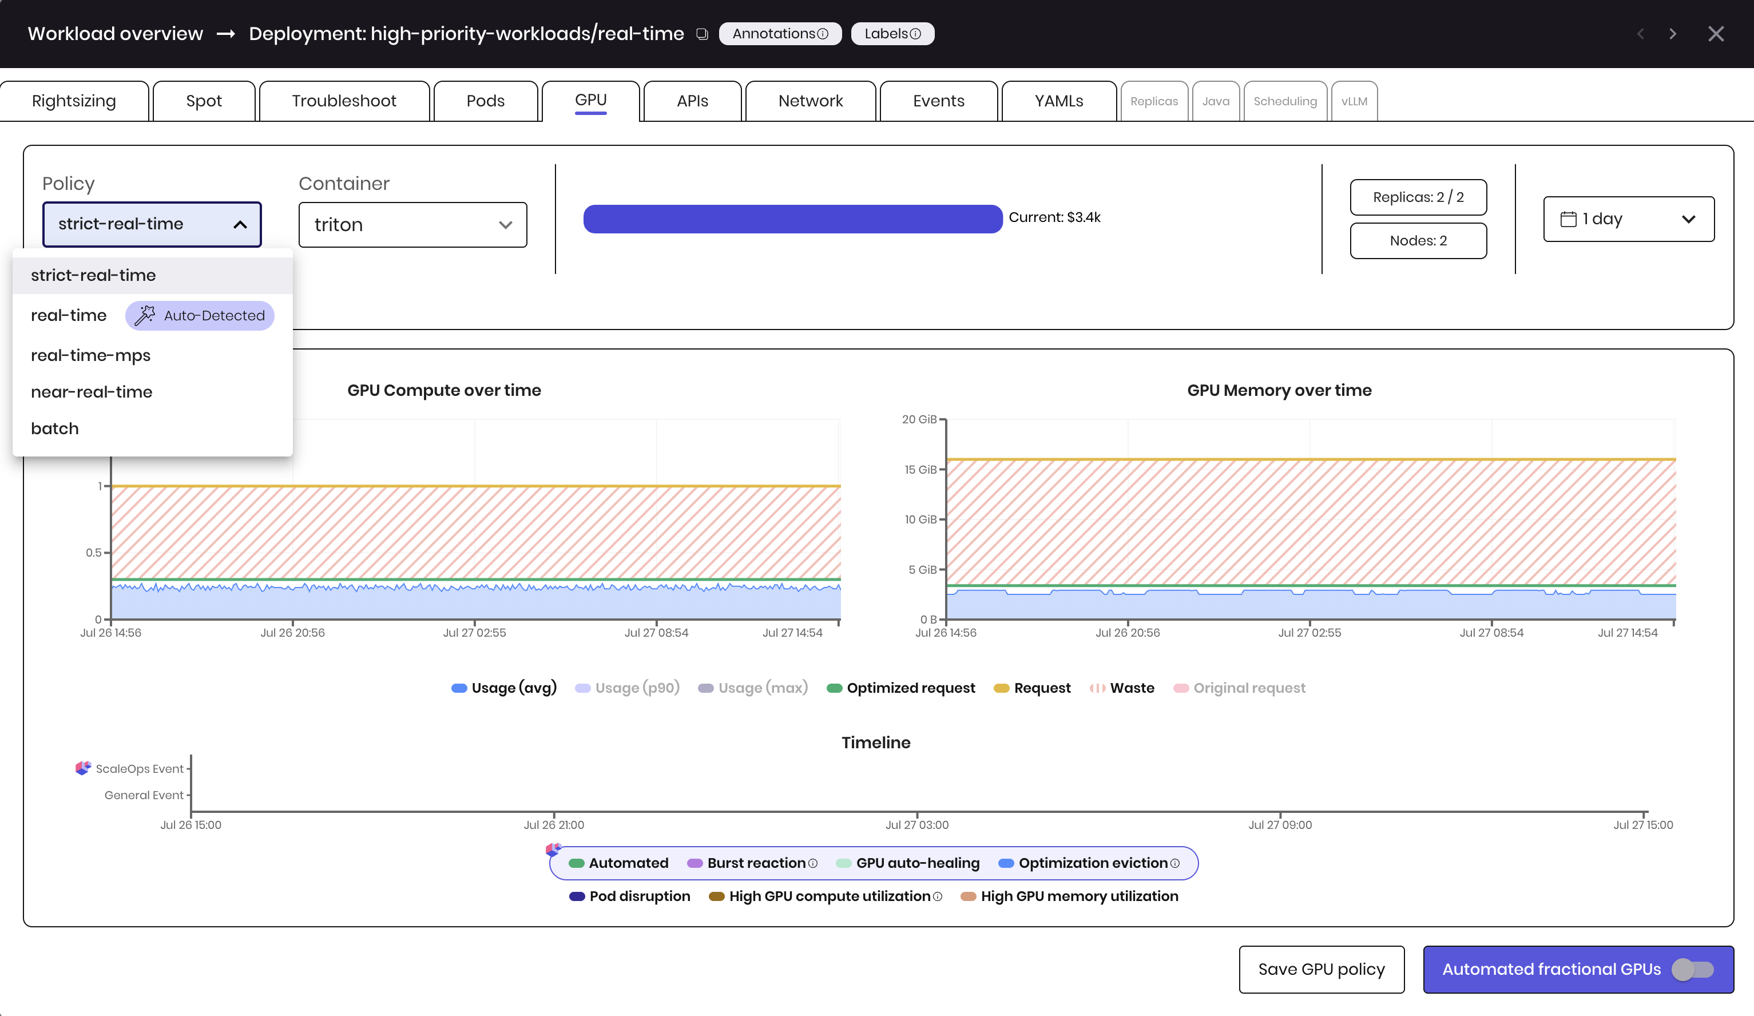Click Optimization eviction info icon
This screenshot has height=1016, width=1754.
click(x=1175, y=864)
